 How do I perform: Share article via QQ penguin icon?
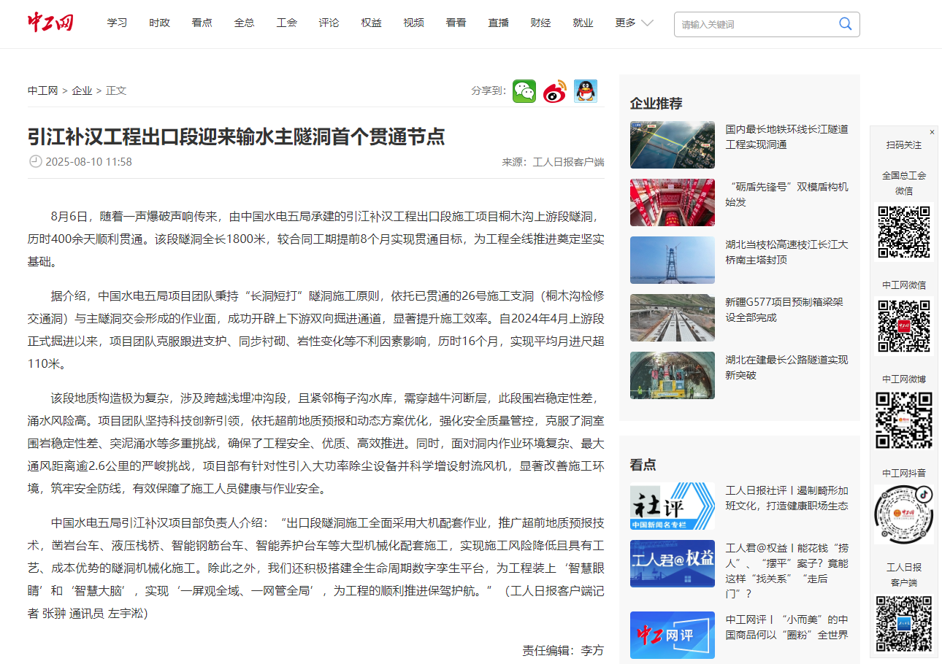[585, 91]
